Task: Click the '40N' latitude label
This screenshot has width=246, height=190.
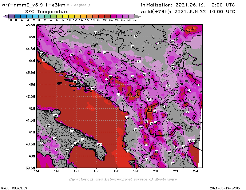Action: click(x=32, y=156)
